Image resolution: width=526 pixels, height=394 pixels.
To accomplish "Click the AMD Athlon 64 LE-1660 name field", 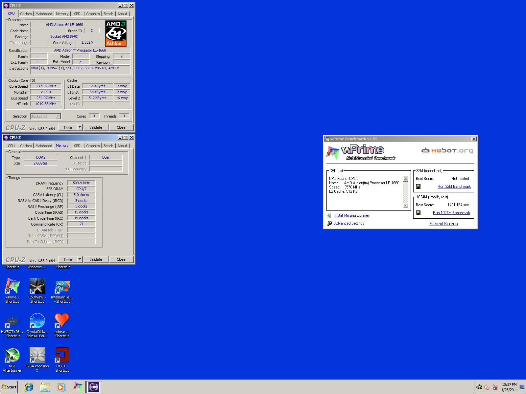I will click(x=64, y=25).
